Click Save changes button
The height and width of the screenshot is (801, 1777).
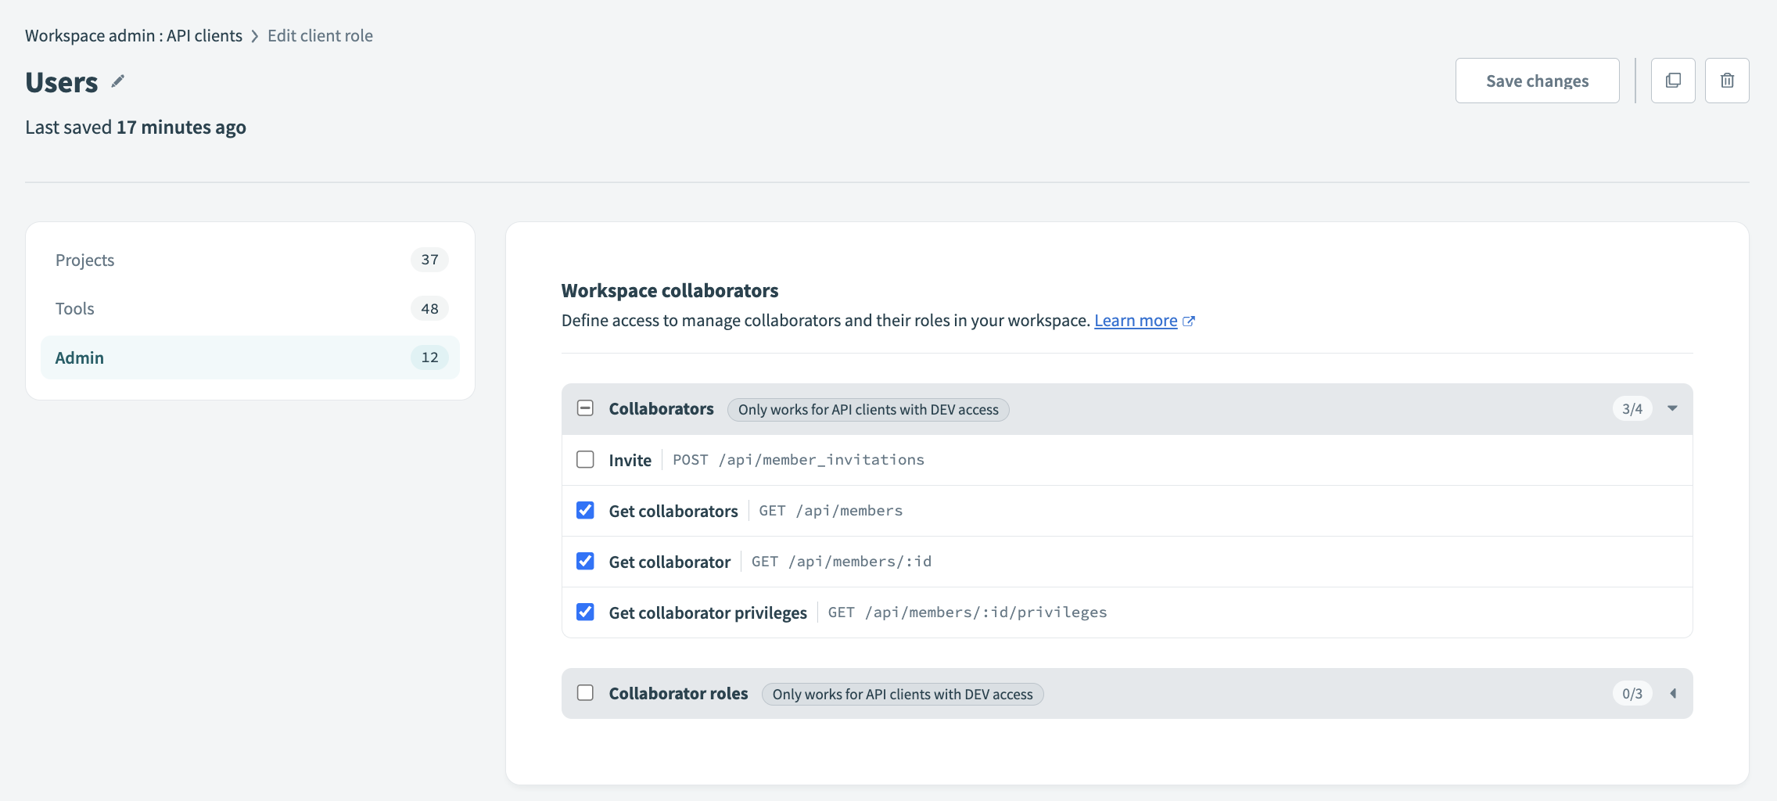[1537, 81]
